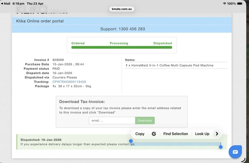Choose Find Selection in the popup menu
Viewport: 249px width, 163px height.
(175, 134)
